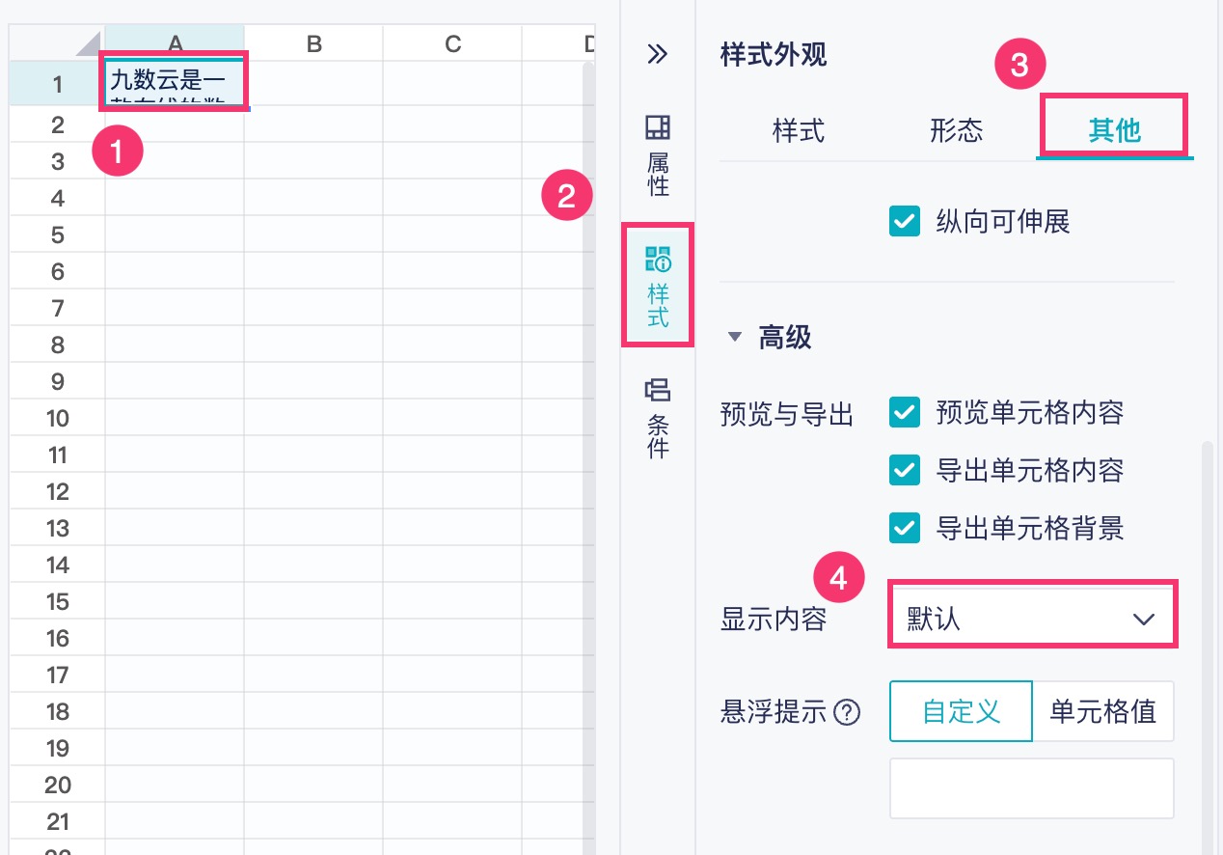Choose 自定义 for hover tooltip

point(961,712)
